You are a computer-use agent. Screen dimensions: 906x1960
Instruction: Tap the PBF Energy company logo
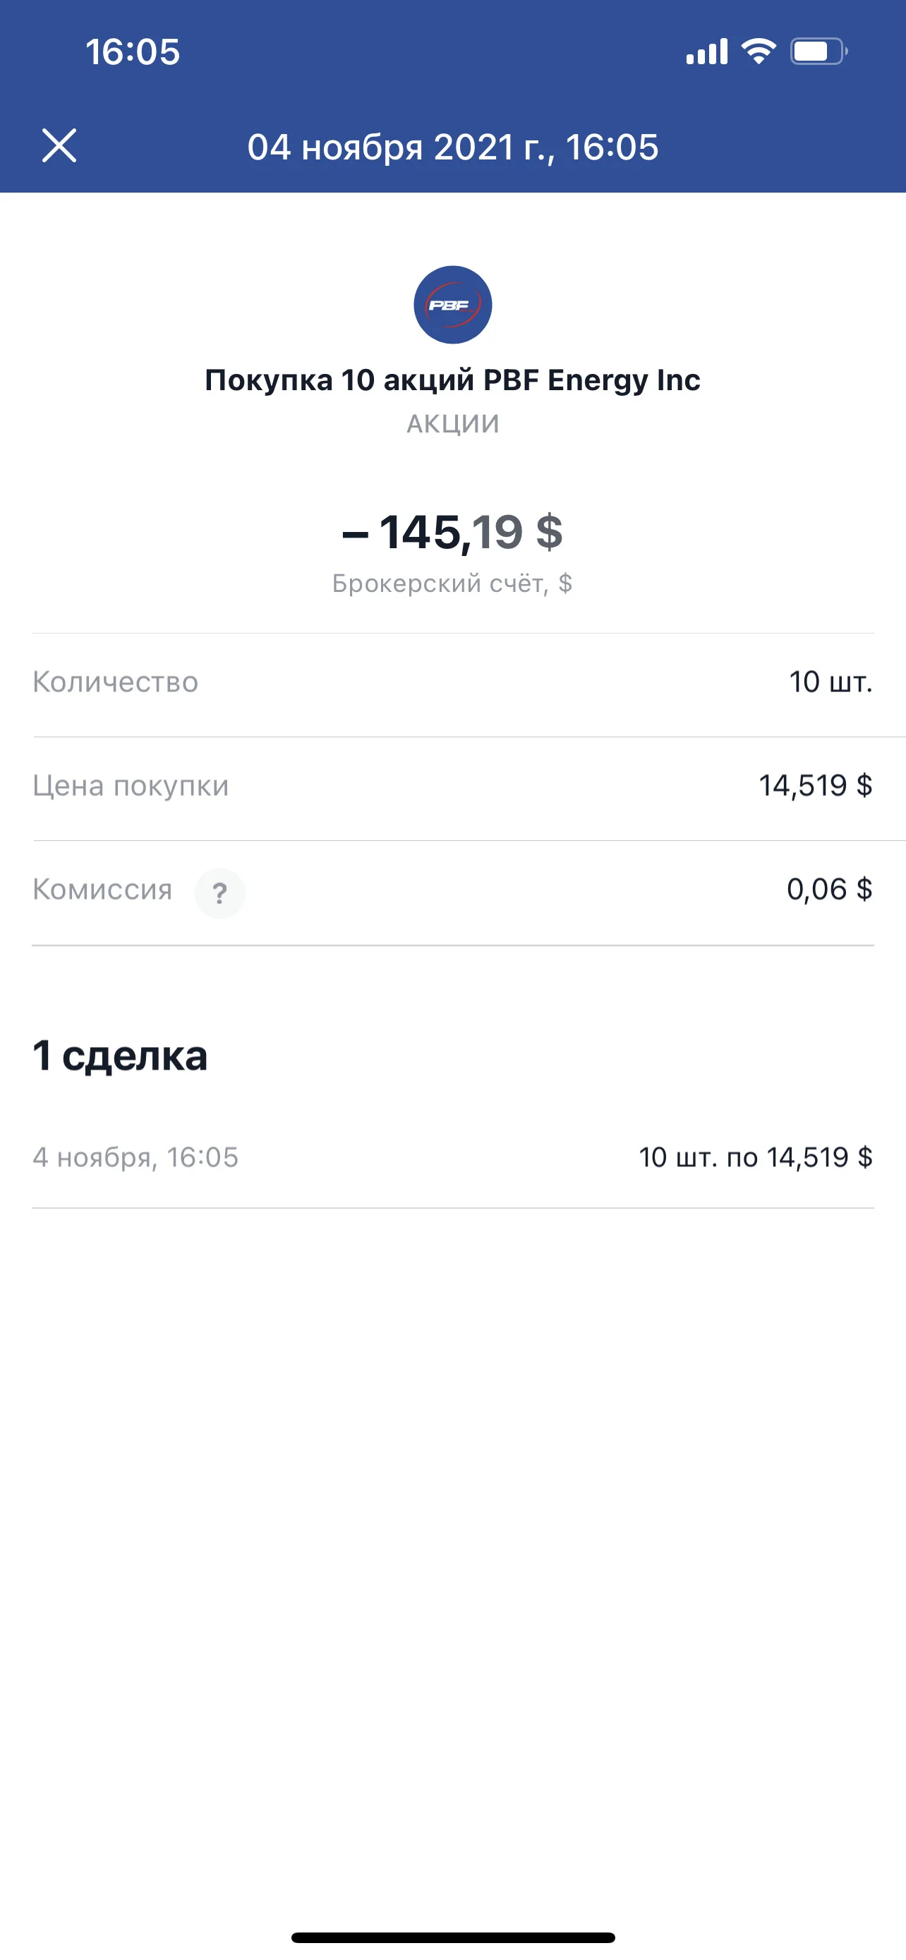(x=452, y=304)
